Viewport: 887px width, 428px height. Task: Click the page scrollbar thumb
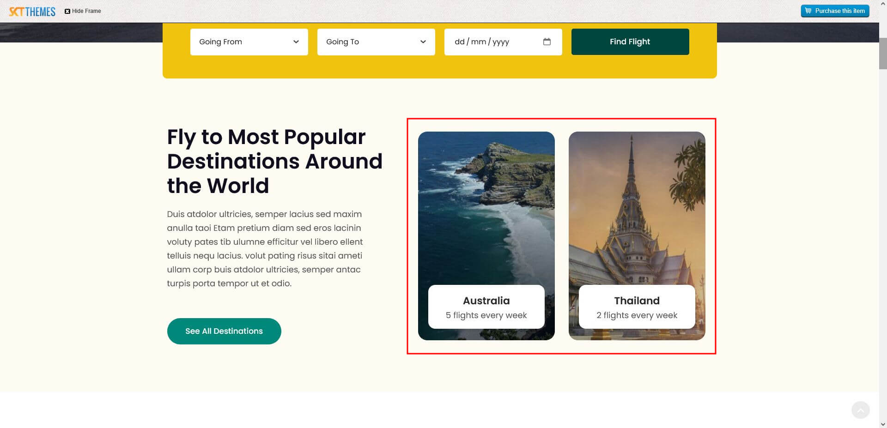tap(883, 54)
